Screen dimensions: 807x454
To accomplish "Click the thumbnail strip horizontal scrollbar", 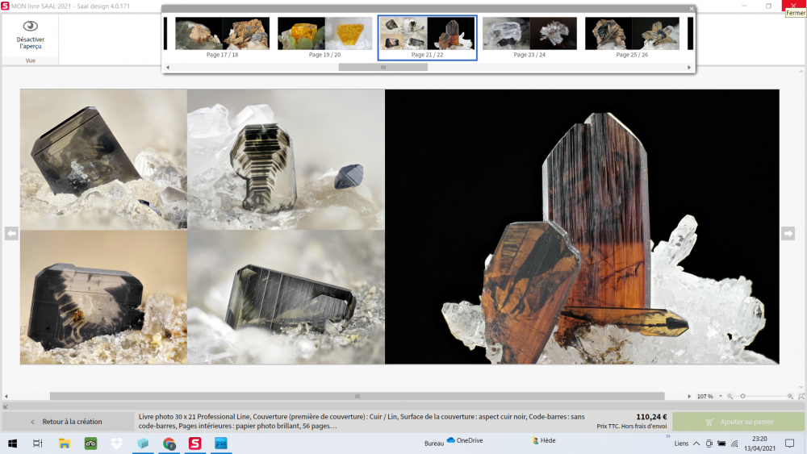I will coord(383,68).
